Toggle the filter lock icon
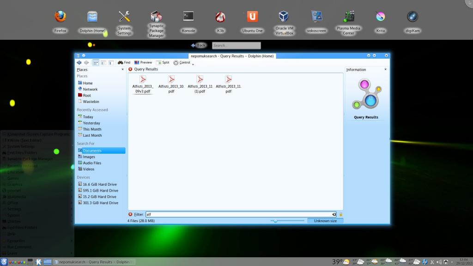This screenshot has width=473, height=266. click(341, 214)
